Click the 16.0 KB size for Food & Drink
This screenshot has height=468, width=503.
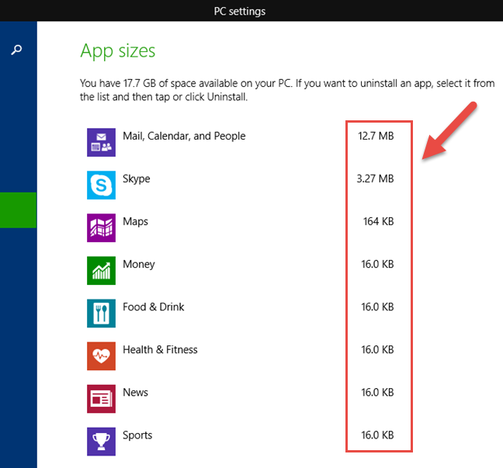[x=377, y=307]
